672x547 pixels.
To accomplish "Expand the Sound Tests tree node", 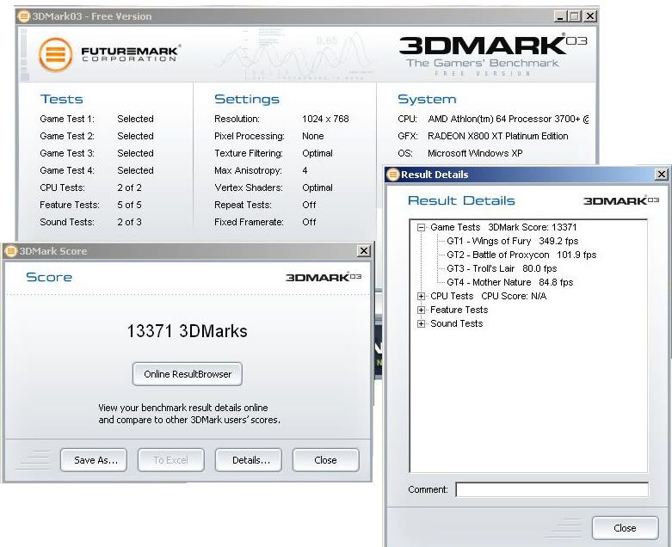I will point(422,323).
